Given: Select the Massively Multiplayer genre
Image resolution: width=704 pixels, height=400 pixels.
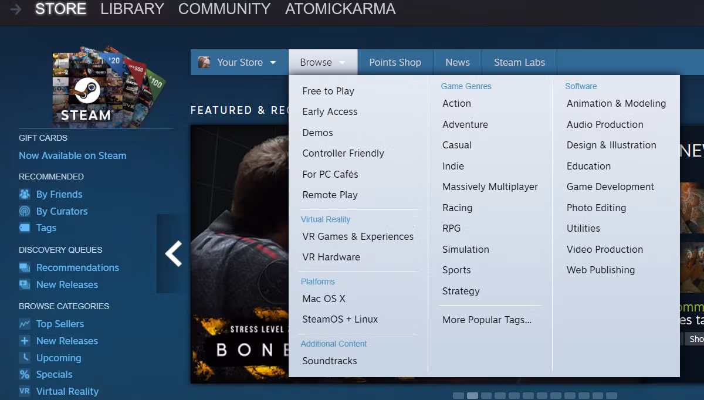Looking at the screenshot, I should click(490, 187).
